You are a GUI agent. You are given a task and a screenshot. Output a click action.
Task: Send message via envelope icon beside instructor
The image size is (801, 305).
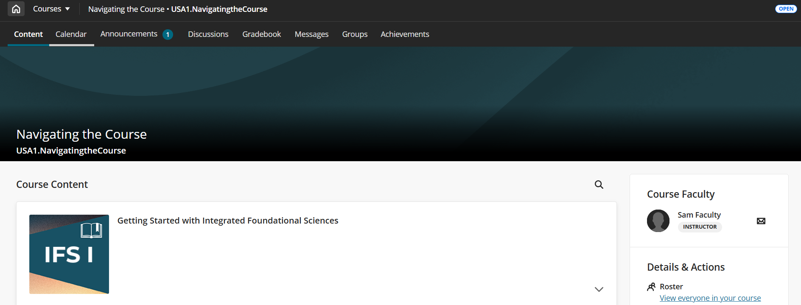point(761,221)
